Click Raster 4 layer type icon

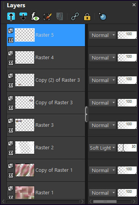point(11,53)
